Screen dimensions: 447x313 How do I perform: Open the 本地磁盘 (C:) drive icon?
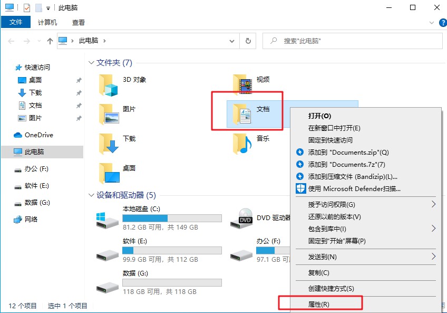pos(107,219)
